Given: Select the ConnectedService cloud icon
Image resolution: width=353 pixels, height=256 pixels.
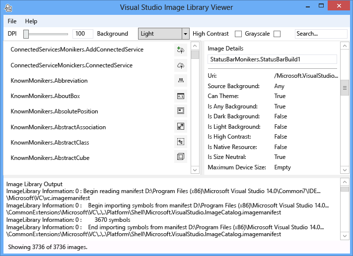Looking at the screenshot, I should tap(181, 65).
